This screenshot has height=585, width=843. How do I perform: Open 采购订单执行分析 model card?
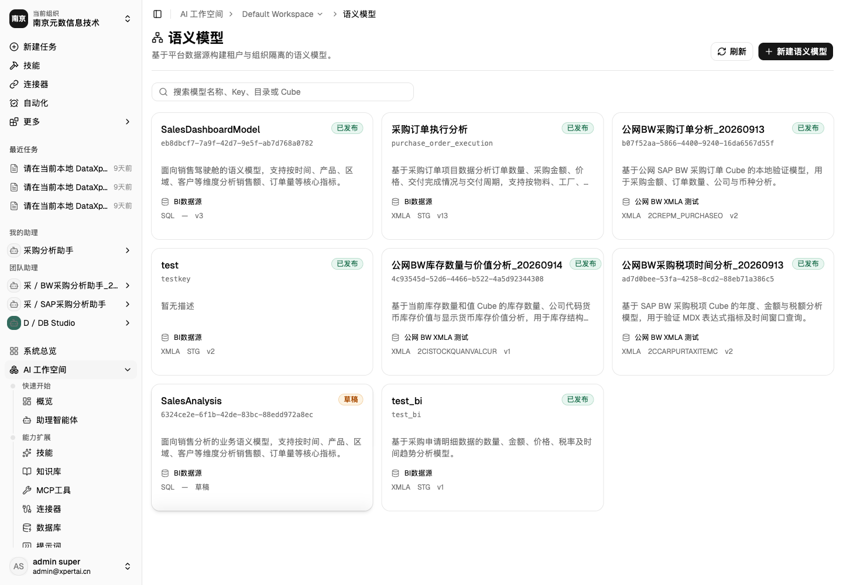(x=492, y=176)
